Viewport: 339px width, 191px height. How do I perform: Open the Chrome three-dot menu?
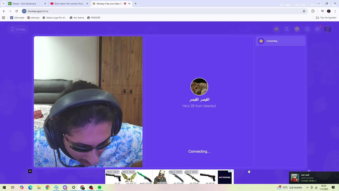point(335,11)
